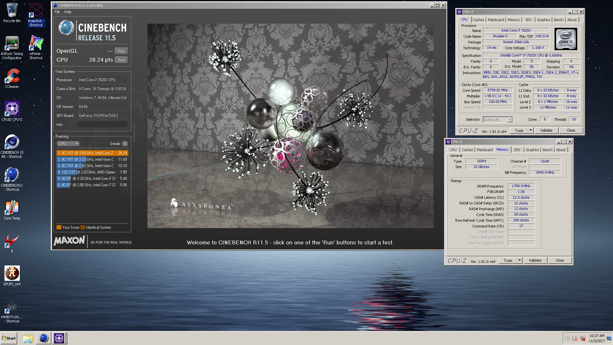Switch to Caches tab in upper CPU-Z
The height and width of the screenshot is (345, 613).
point(478,20)
